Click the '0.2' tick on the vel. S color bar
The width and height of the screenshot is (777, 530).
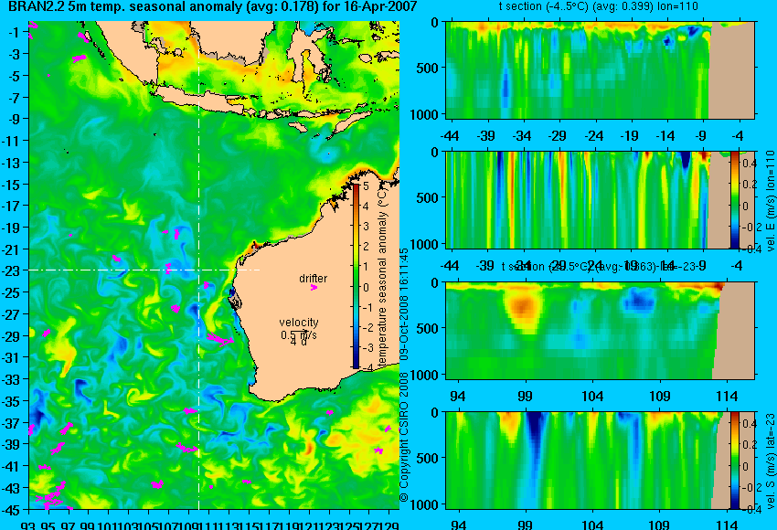point(750,445)
